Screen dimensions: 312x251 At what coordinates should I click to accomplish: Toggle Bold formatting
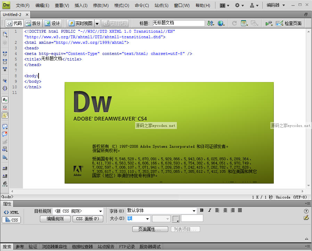(x=202, y=210)
